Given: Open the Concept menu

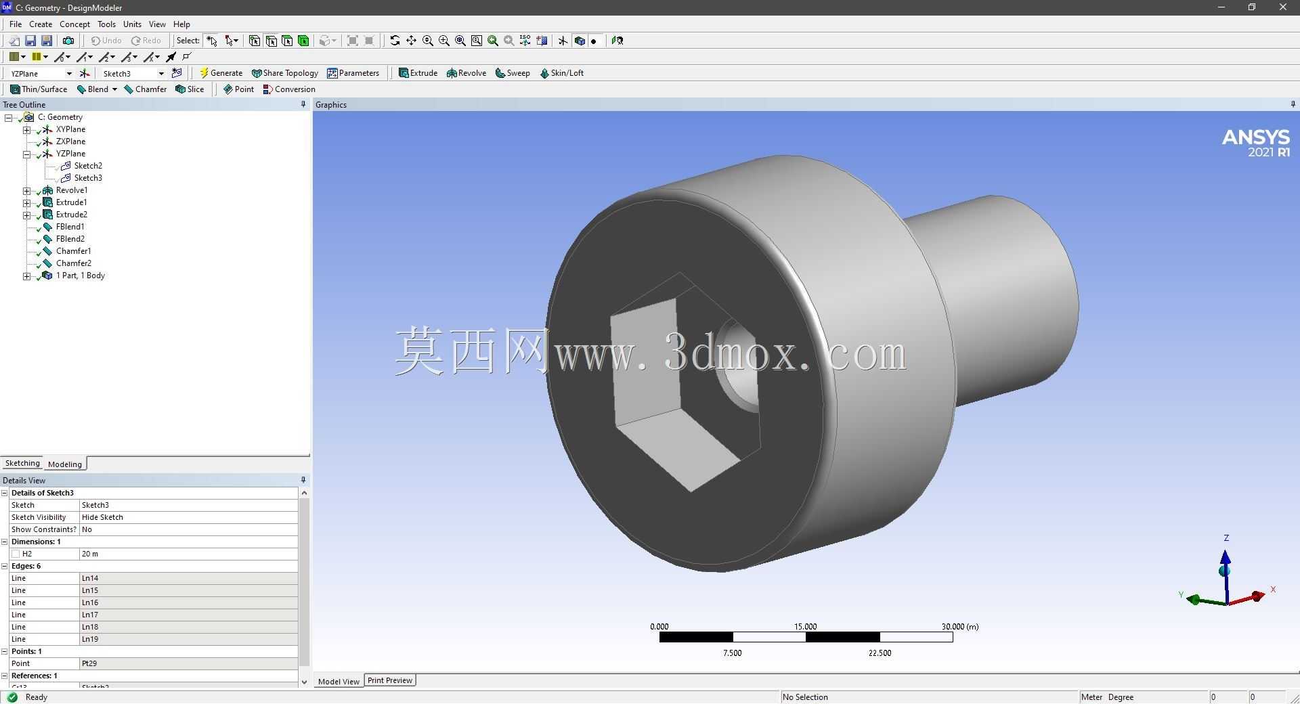Looking at the screenshot, I should coord(74,24).
